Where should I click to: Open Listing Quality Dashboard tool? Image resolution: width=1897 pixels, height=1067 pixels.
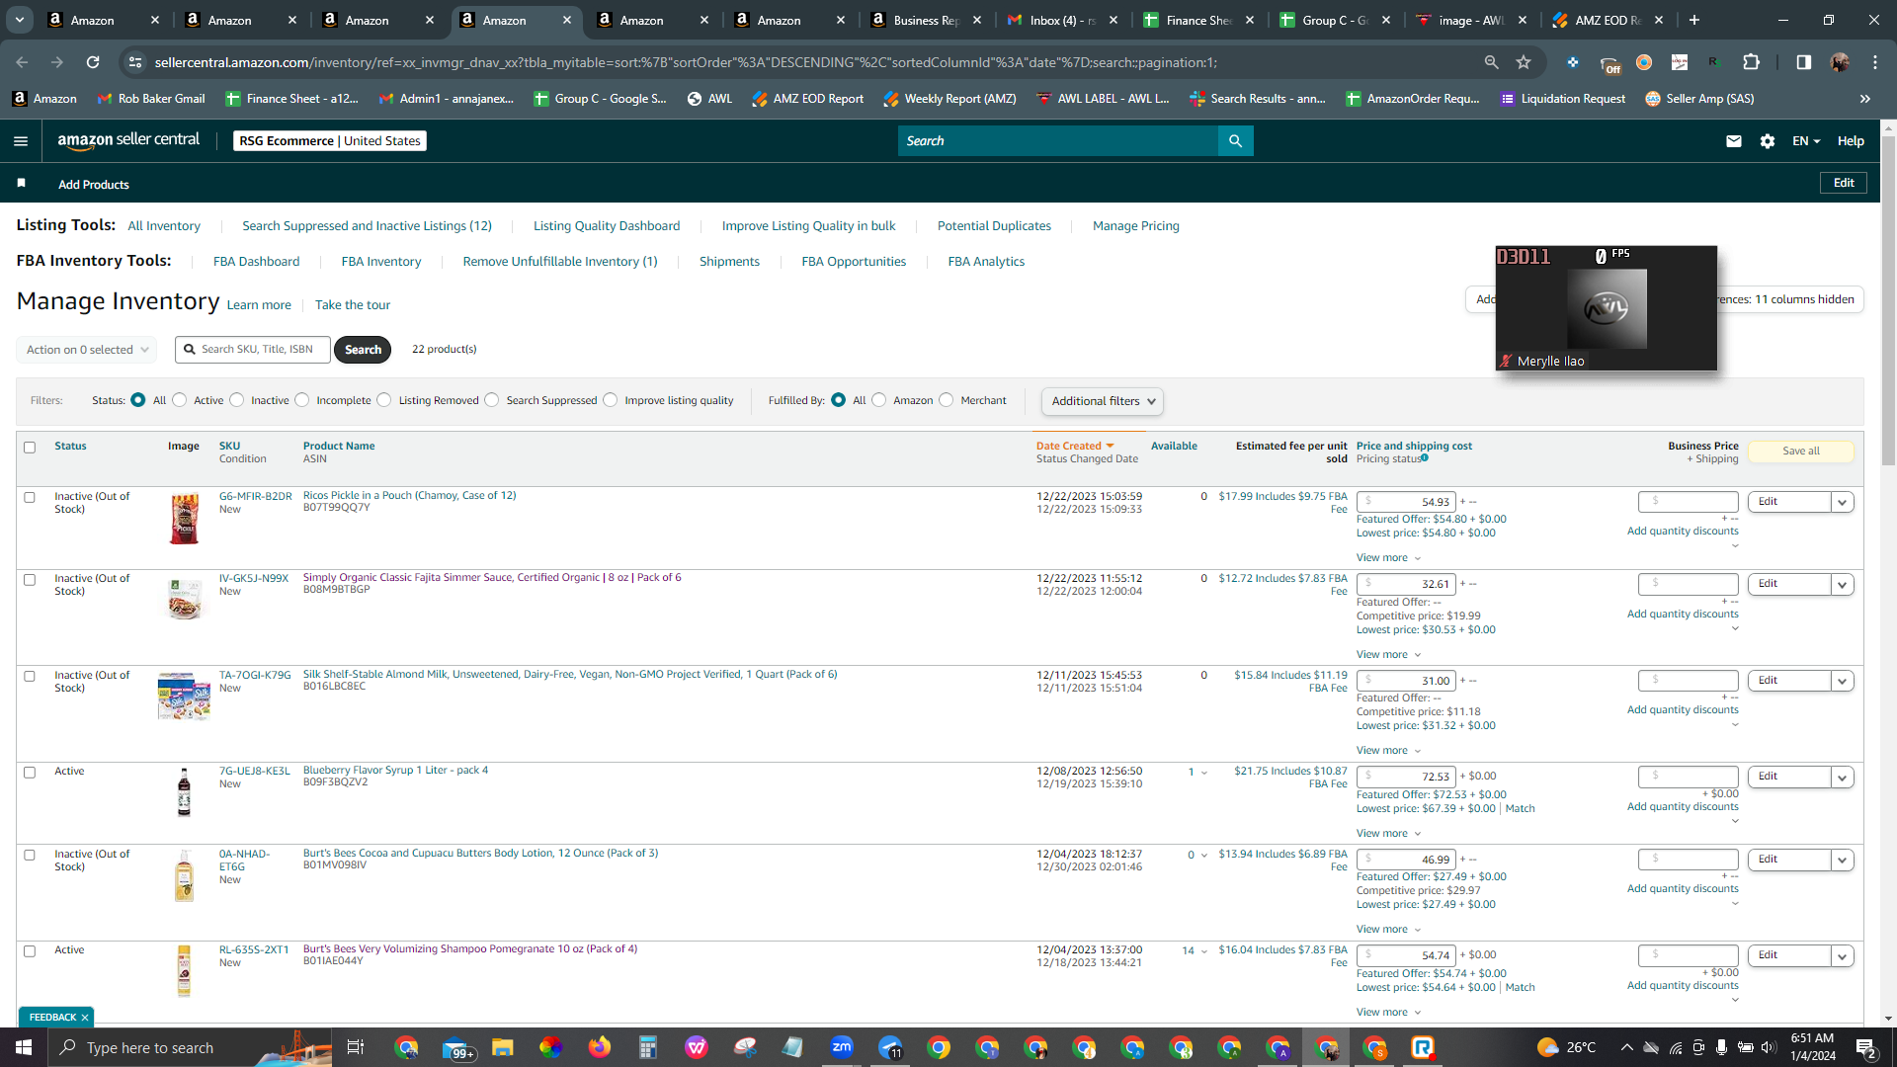(607, 226)
